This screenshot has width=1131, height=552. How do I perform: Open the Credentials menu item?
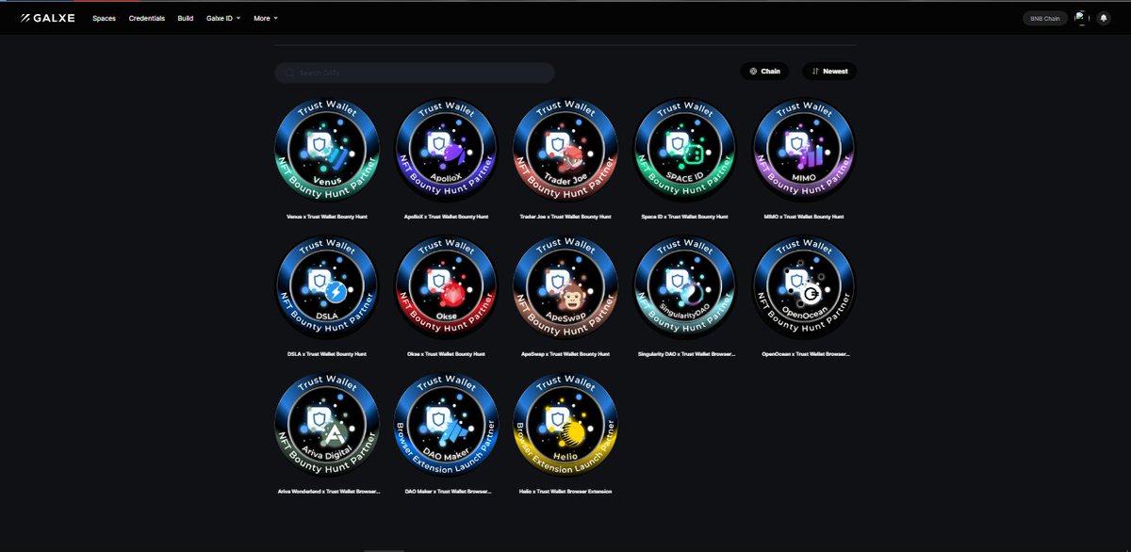pyautogui.click(x=146, y=18)
